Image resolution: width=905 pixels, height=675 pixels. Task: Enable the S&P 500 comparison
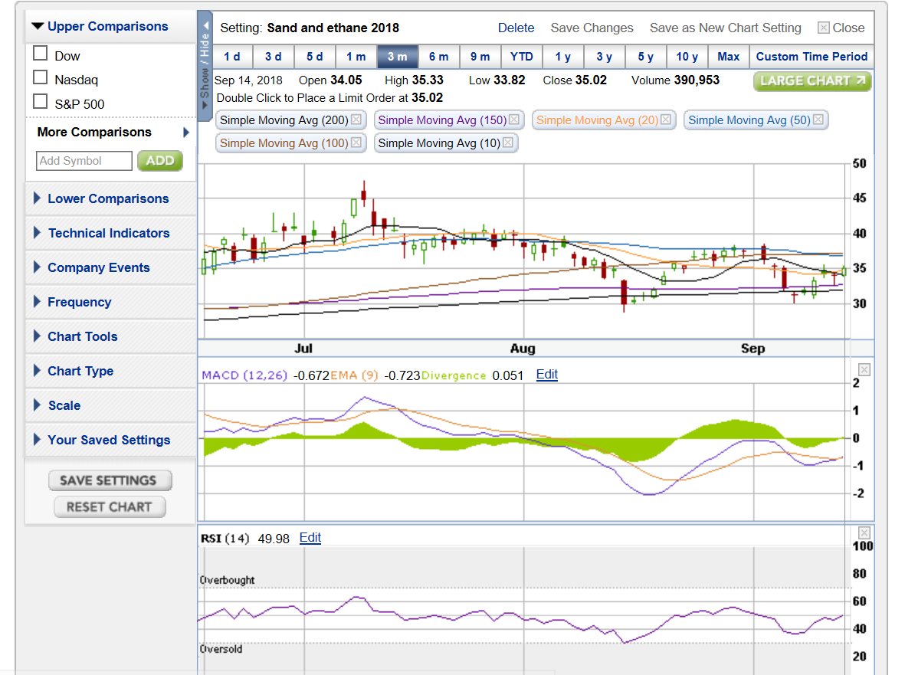[x=40, y=100]
